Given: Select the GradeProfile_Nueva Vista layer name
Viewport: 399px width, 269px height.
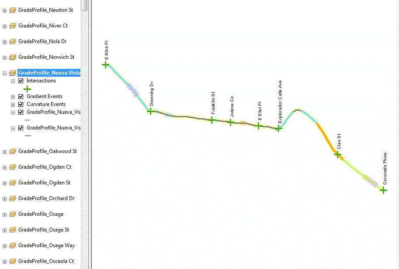Looking at the screenshot, I should [x=49, y=73].
